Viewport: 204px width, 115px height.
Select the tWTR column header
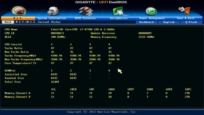169,89
